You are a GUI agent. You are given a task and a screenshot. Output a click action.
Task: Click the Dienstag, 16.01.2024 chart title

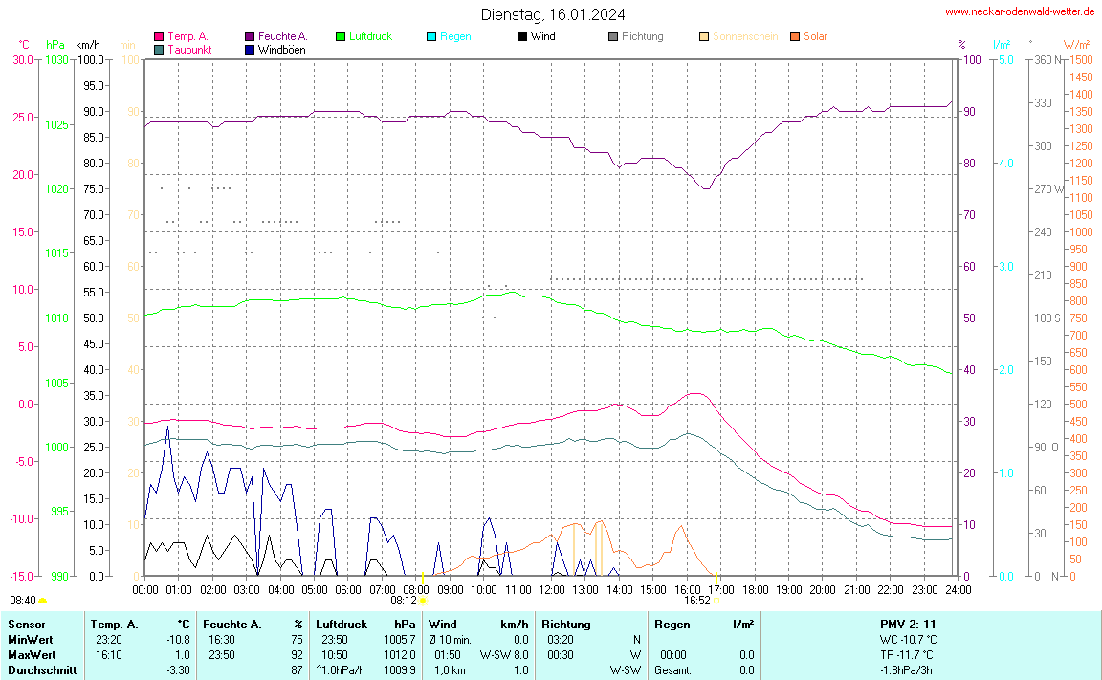[x=553, y=14]
